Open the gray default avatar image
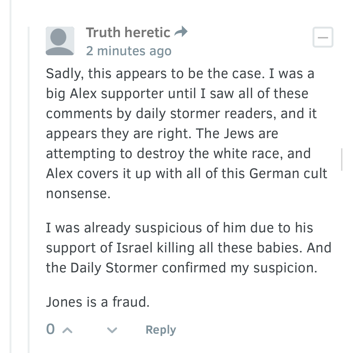 tap(60, 41)
